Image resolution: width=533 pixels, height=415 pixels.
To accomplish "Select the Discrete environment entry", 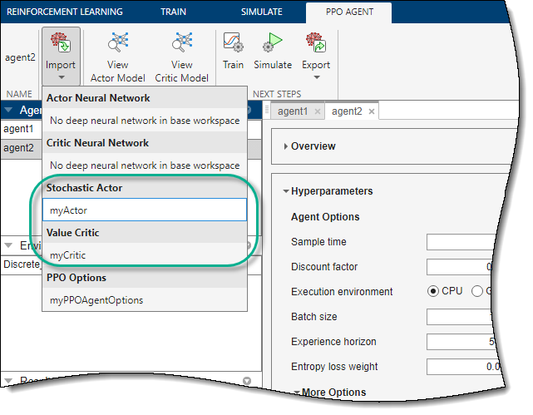I will 21,264.
